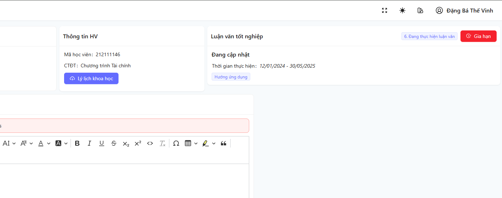Click the red Gia hạn button

coord(478,36)
